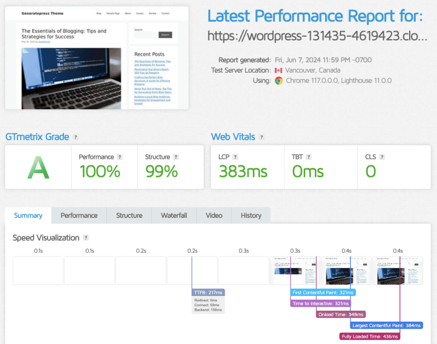Open the Video tab
The height and width of the screenshot is (344, 437).
214,216
